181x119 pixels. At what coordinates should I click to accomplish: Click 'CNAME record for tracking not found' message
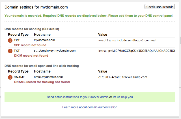tap(42, 82)
